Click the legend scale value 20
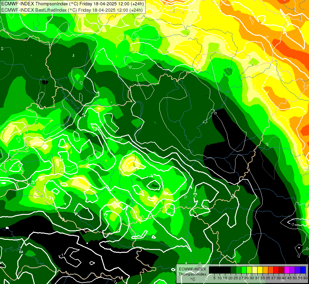 (x=230, y=278)
